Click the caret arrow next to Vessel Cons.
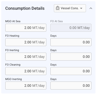This screenshot has height=95, width=97. click(81, 8)
